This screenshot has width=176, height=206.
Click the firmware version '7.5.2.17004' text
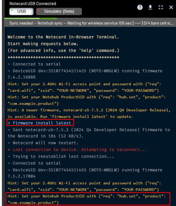click(22, 176)
